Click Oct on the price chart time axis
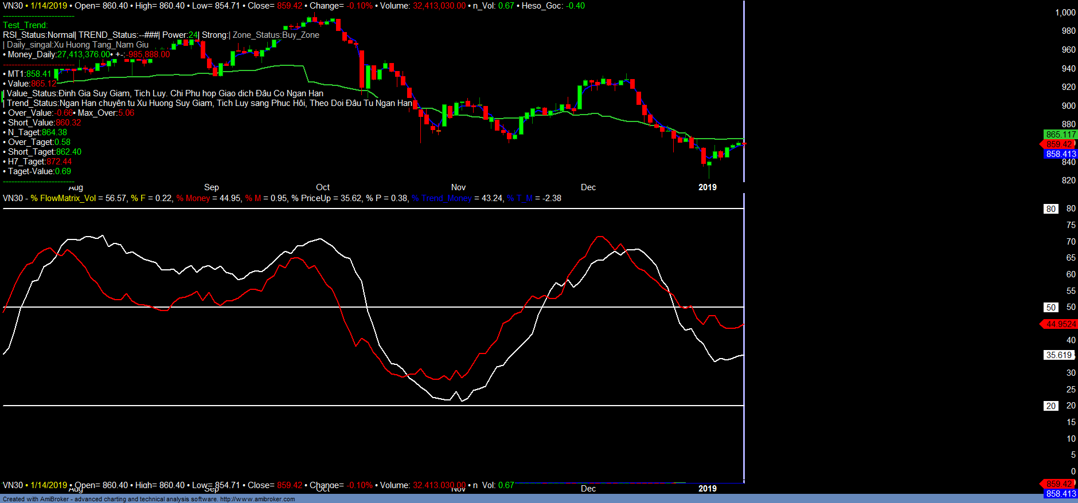This screenshot has height=503, width=1078. pos(323,187)
